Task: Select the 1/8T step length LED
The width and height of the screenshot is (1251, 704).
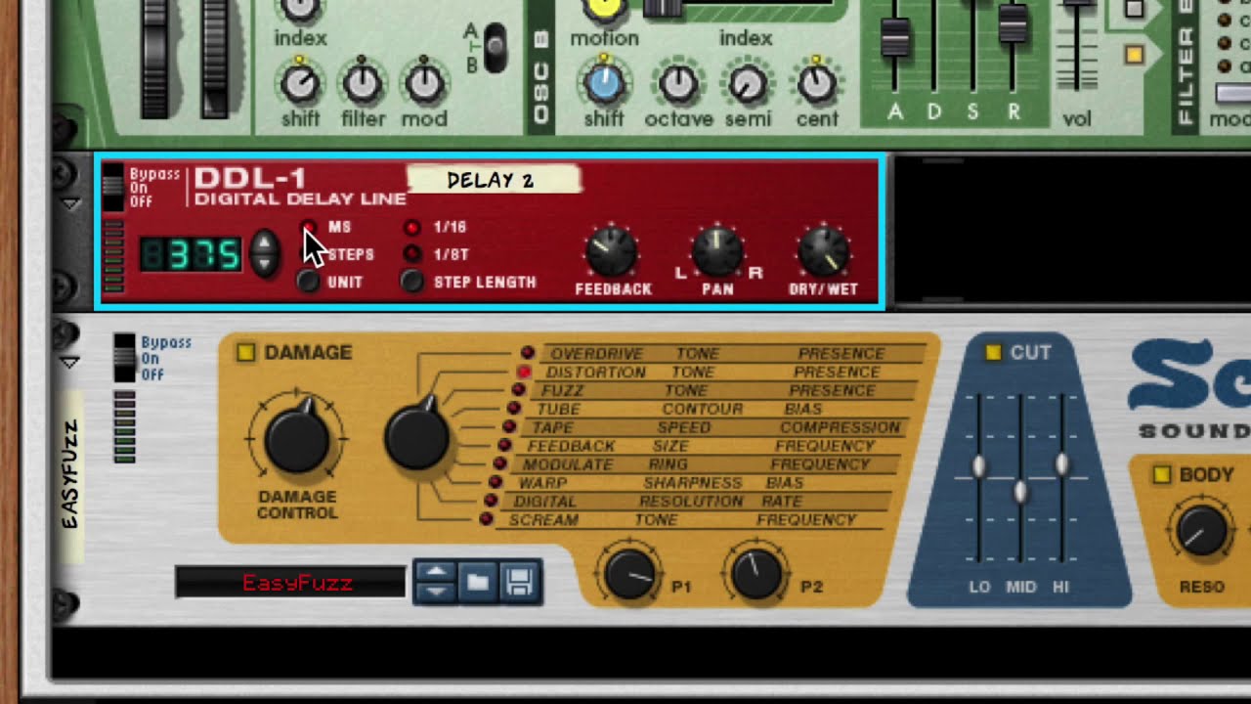Action: point(412,254)
